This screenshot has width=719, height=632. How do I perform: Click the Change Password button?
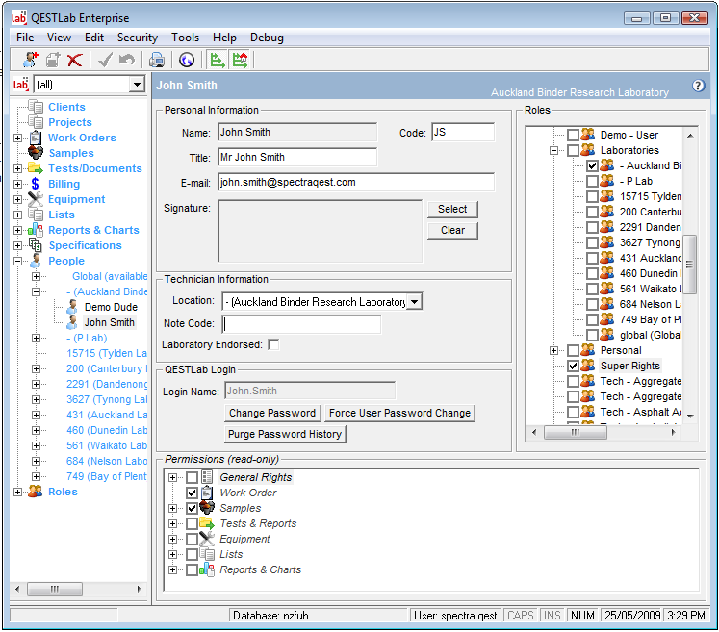point(272,413)
